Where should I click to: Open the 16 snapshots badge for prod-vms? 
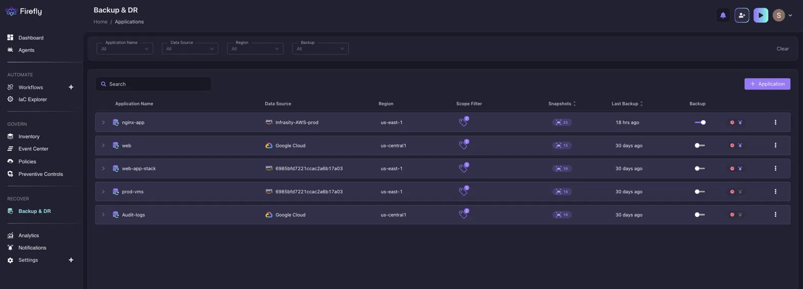pyautogui.click(x=562, y=191)
